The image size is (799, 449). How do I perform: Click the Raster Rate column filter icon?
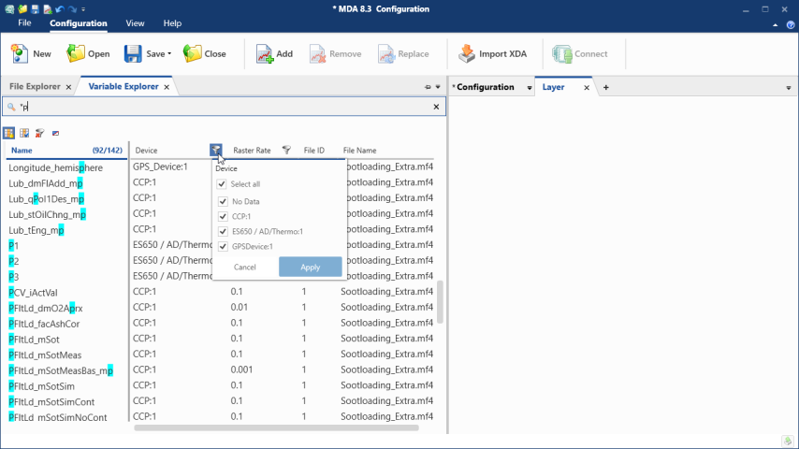[x=287, y=150]
